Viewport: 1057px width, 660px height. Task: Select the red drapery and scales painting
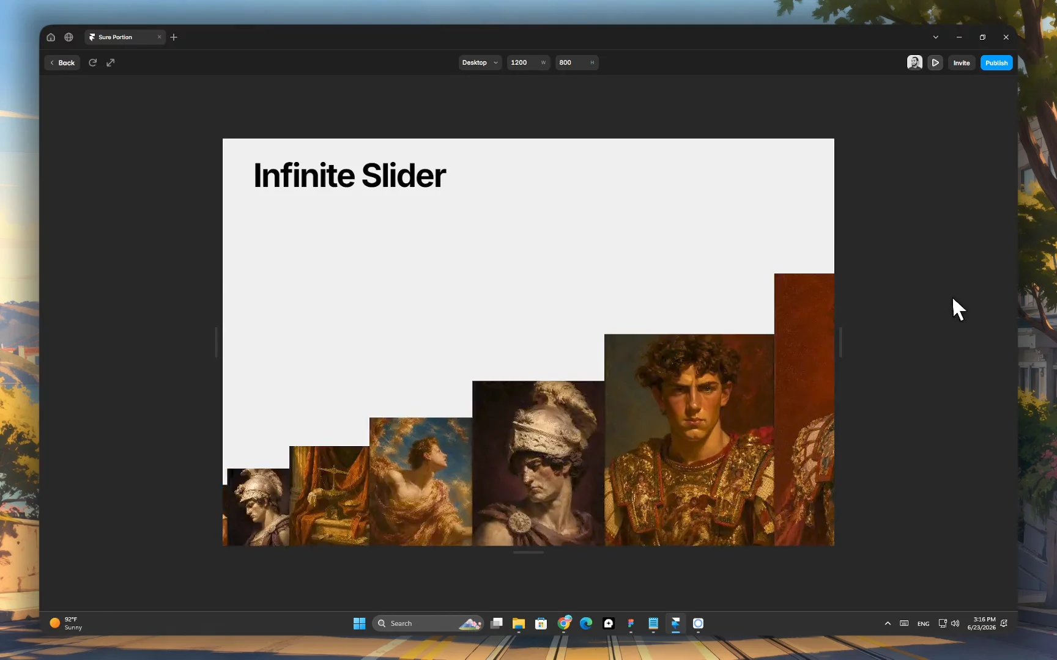[x=329, y=496]
